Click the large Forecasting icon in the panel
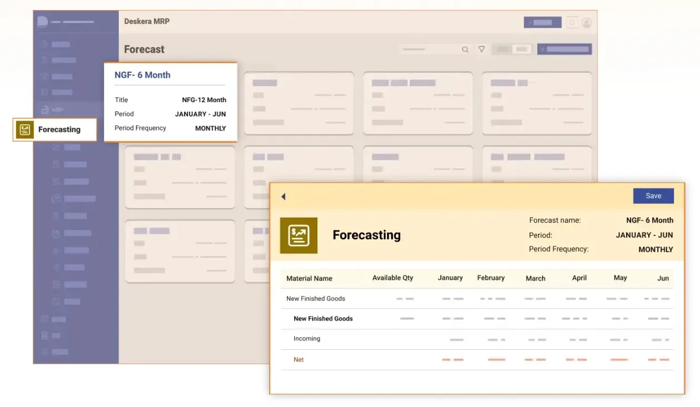Image resolution: width=700 pixels, height=407 pixels. 299,235
